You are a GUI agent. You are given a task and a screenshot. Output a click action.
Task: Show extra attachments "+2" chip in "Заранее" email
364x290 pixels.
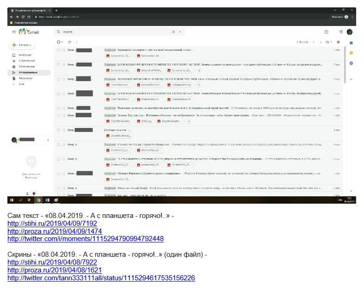coord(188,121)
